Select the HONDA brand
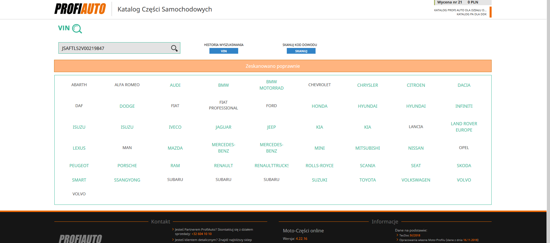The width and height of the screenshot is (550, 243). tap(320, 106)
